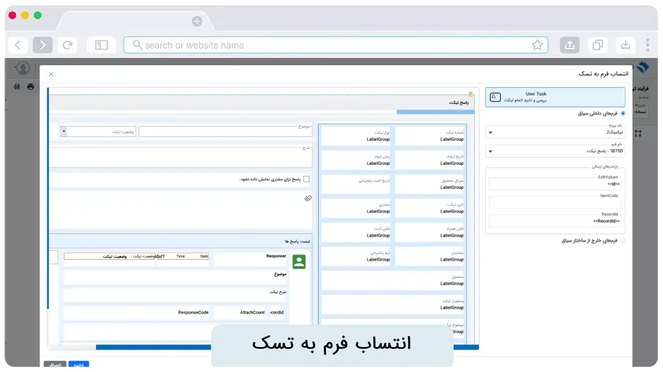Click the EditValues parameter field

555,184
